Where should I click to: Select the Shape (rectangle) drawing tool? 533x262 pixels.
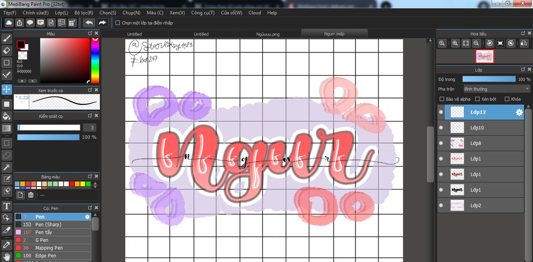tap(6, 63)
